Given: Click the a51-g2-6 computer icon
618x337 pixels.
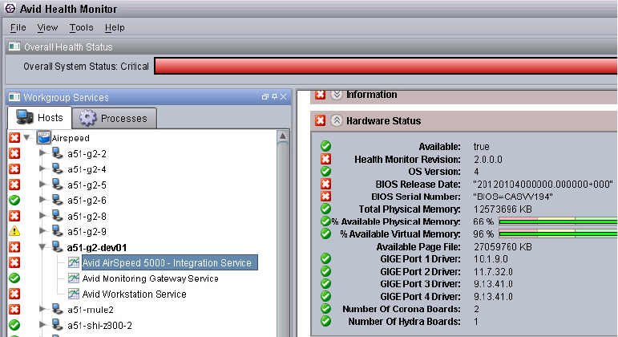Looking at the screenshot, I should tap(57, 200).
